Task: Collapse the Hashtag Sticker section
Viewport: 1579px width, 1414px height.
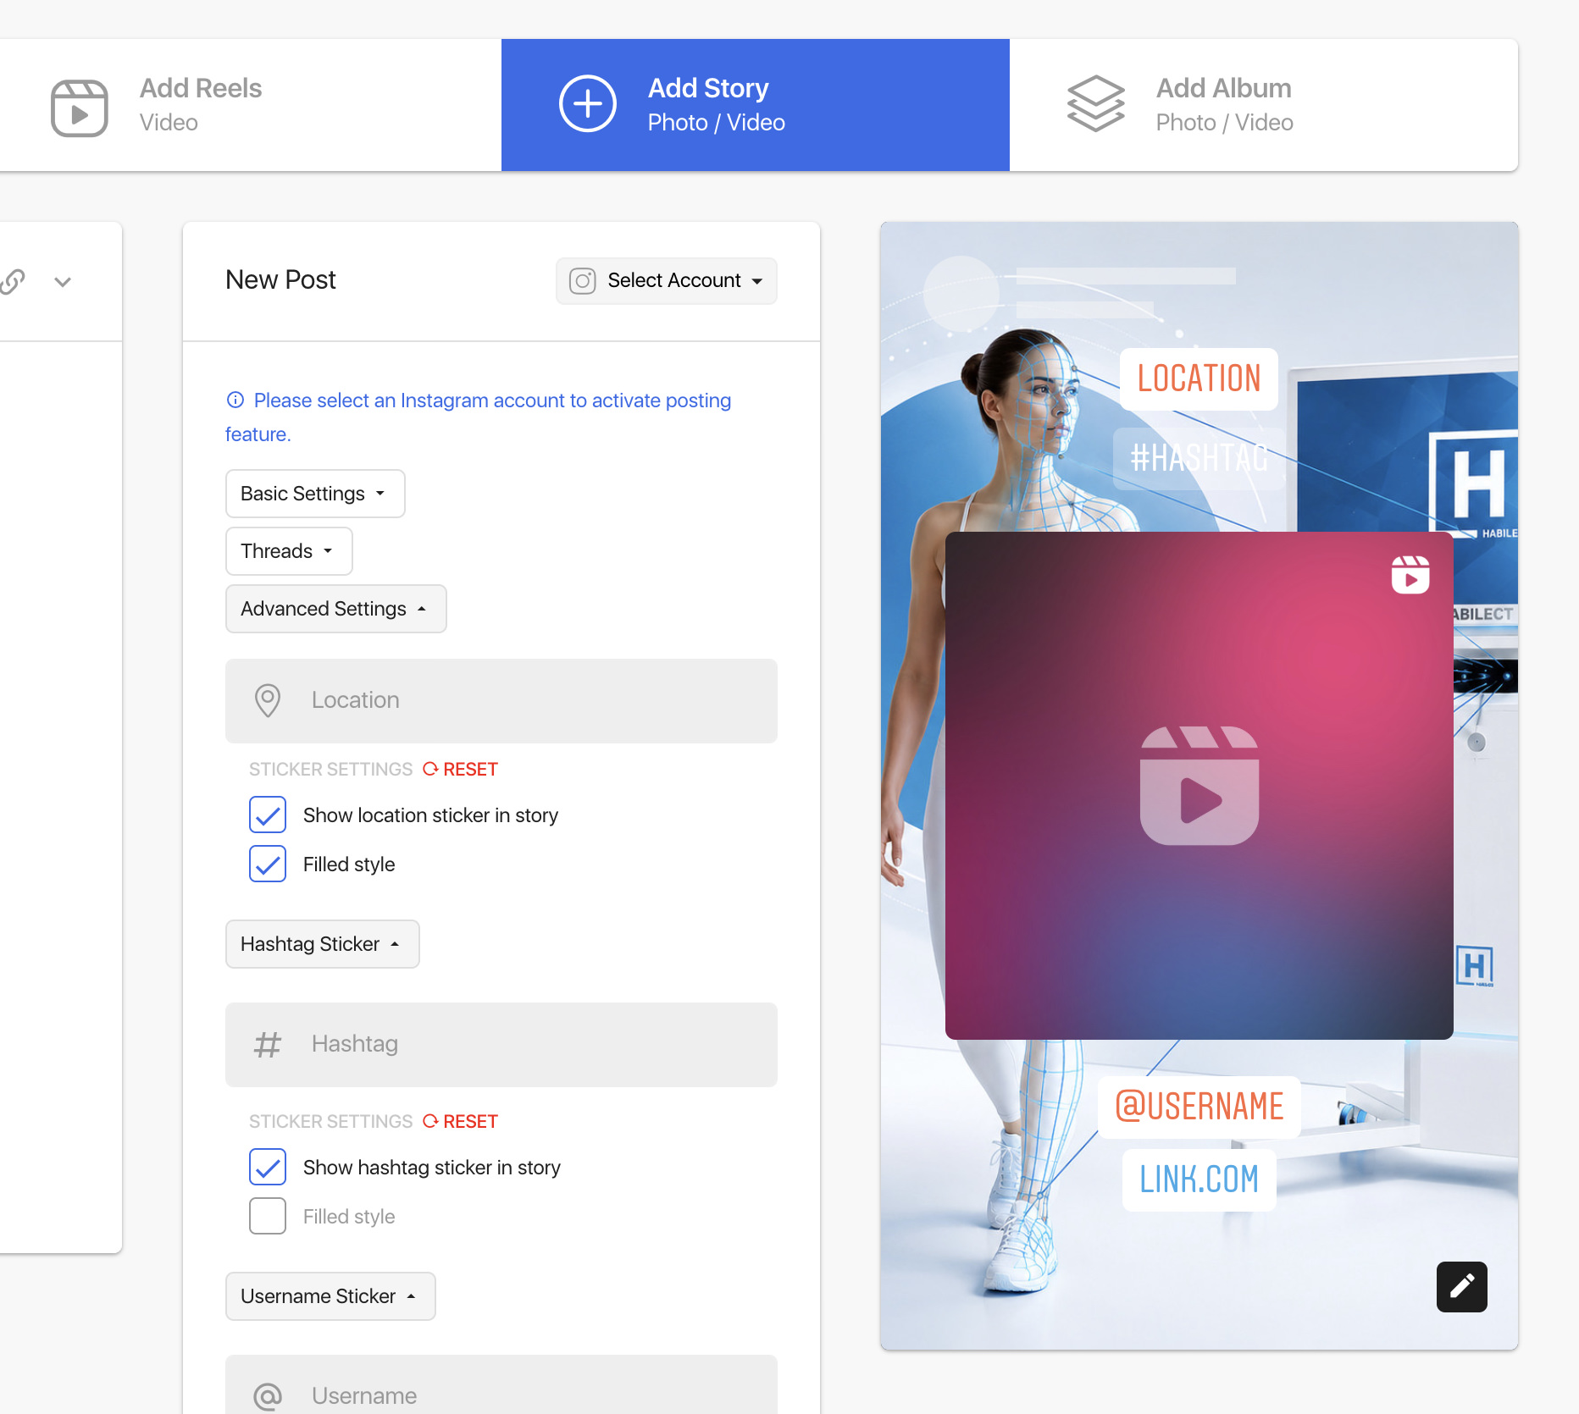Action: [322, 944]
